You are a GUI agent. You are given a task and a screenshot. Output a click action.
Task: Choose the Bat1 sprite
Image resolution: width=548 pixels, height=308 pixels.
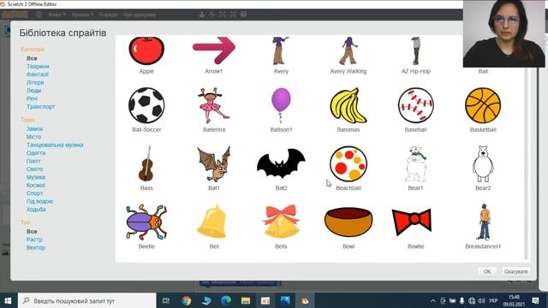214,163
